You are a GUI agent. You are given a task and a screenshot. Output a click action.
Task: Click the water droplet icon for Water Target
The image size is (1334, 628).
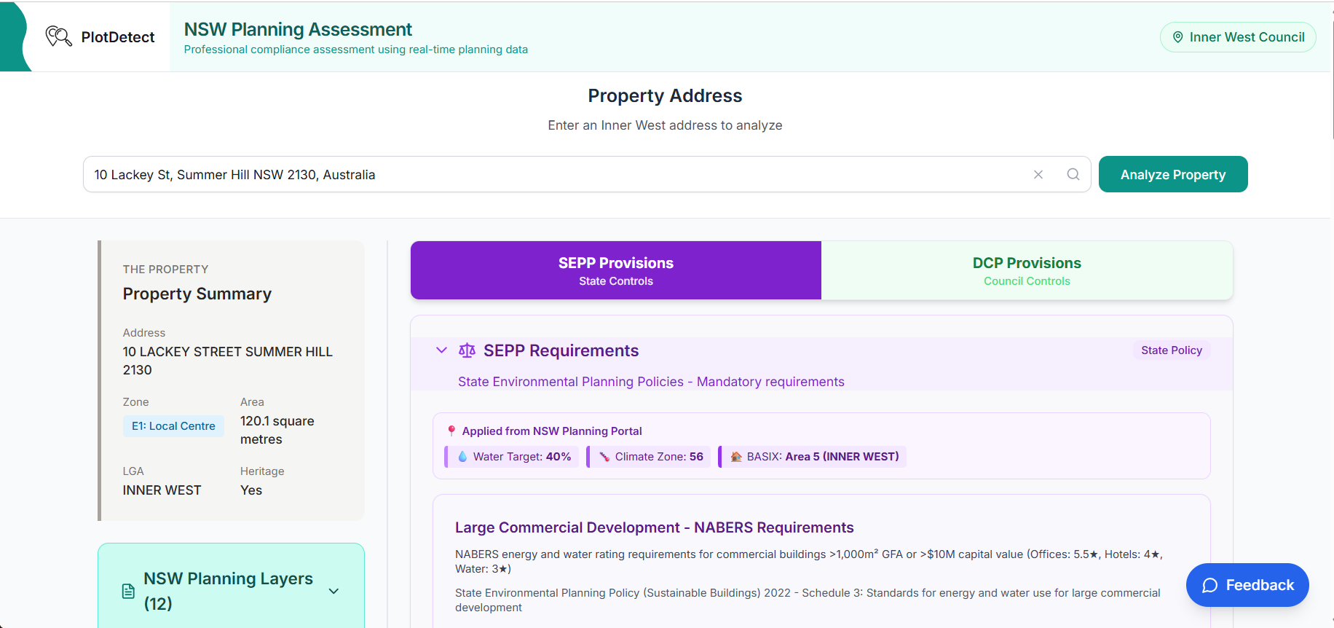[462, 457]
